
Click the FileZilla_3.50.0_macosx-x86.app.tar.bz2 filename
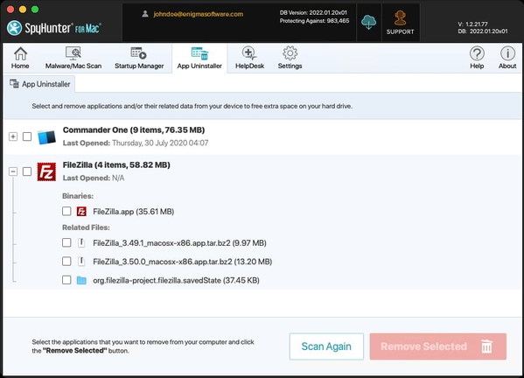point(183,262)
